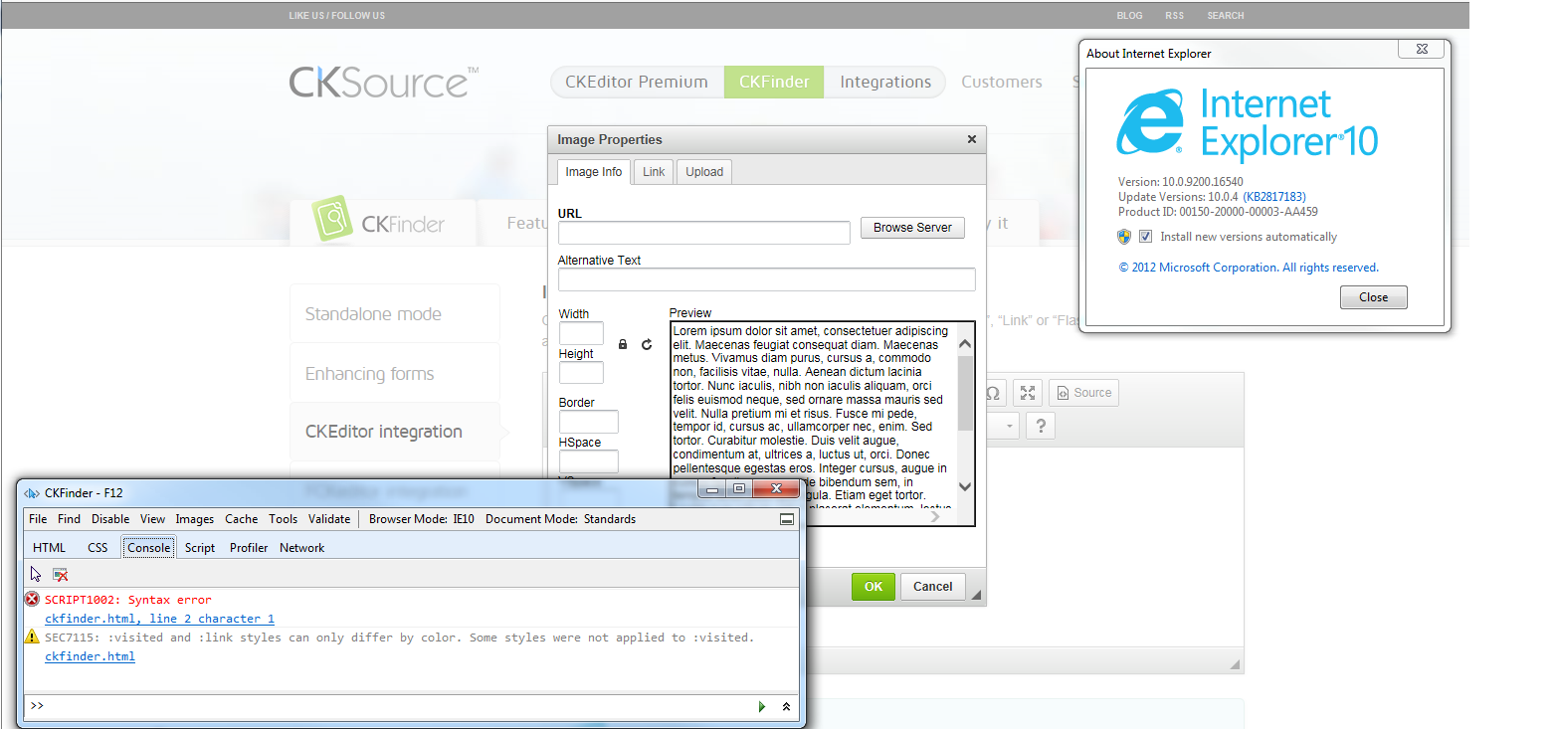The image size is (1555, 729).
Task: Click the F12 window title icon
Action: pos(32,492)
